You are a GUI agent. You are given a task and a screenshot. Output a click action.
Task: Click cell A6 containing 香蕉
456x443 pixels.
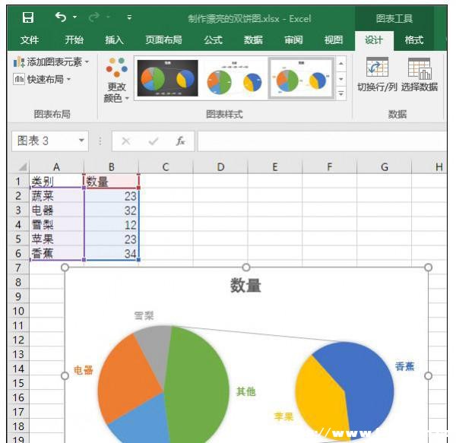[56, 253]
